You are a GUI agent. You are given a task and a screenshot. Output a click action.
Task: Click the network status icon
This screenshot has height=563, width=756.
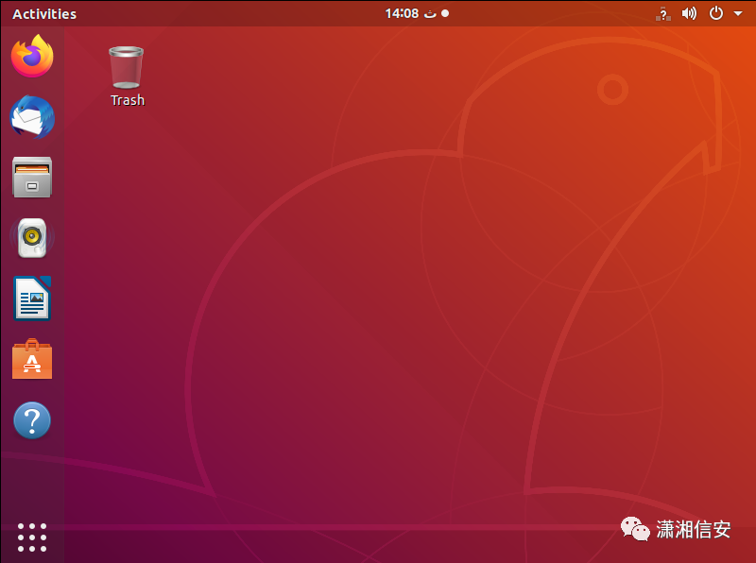tap(663, 13)
